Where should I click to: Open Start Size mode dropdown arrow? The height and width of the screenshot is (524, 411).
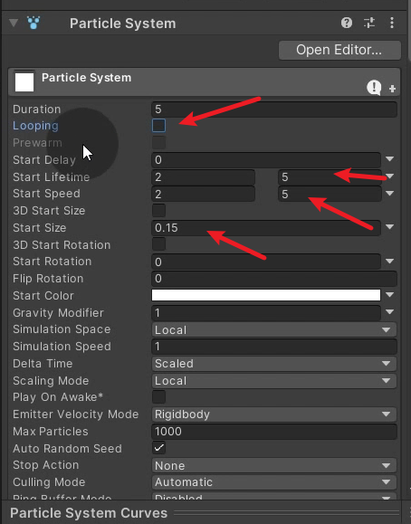[x=389, y=227]
